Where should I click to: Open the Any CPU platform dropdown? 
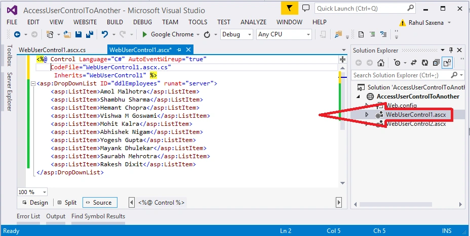pos(284,34)
